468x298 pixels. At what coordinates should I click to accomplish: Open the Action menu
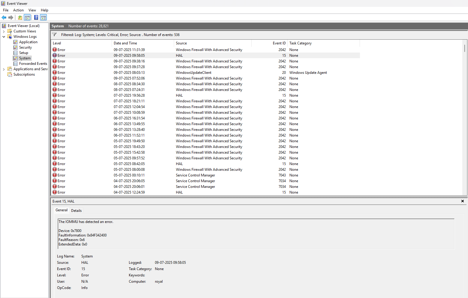[x=18, y=10]
